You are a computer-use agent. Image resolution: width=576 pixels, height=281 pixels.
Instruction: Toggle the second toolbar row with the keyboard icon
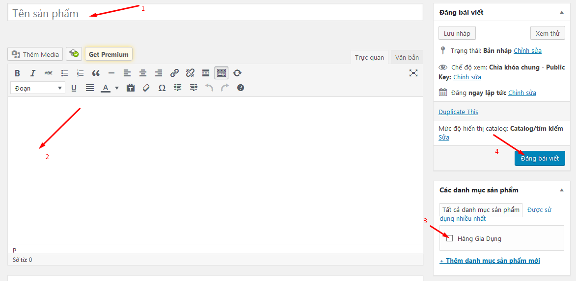coord(221,73)
